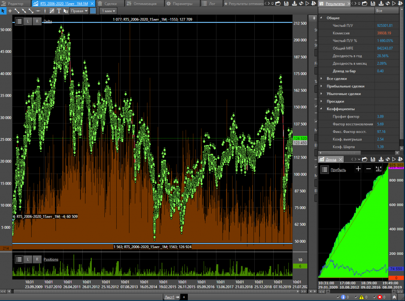Select the text annotation tool

[x=59, y=11]
